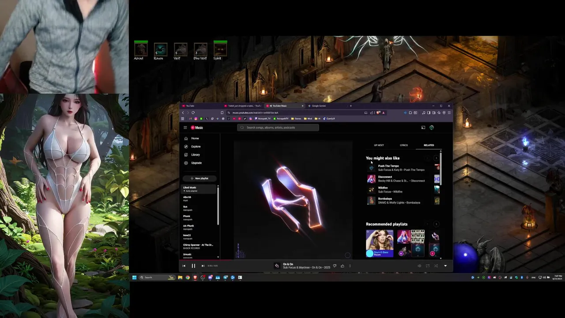Switch to the Google Gemini tab
The height and width of the screenshot is (318, 565).
(x=327, y=106)
